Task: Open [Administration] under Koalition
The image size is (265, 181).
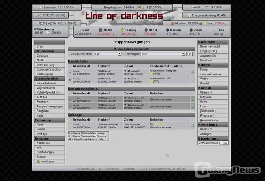Action: (213, 120)
